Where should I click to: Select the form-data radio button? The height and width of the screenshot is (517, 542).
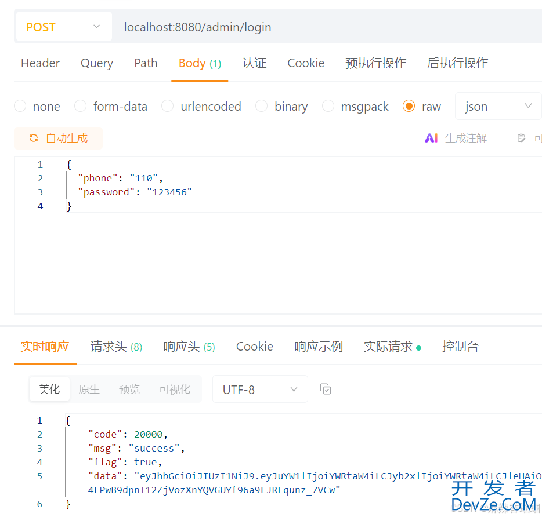pyautogui.click(x=80, y=106)
